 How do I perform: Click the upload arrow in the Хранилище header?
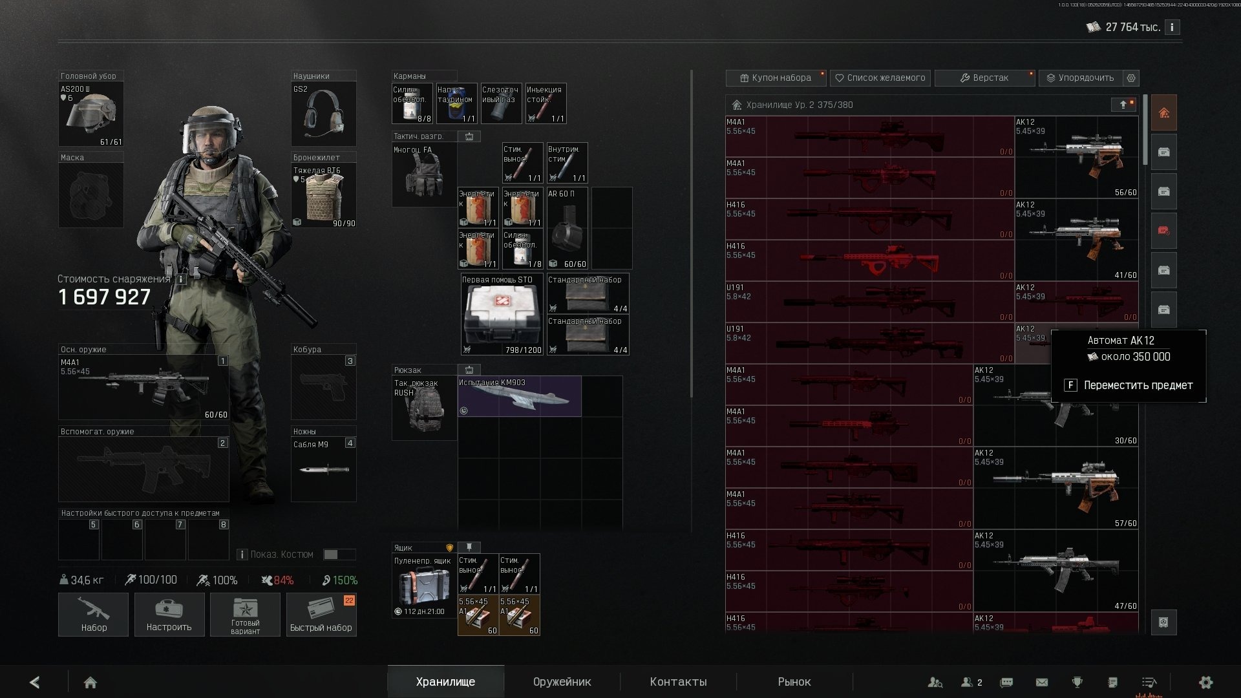[1123, 104]
